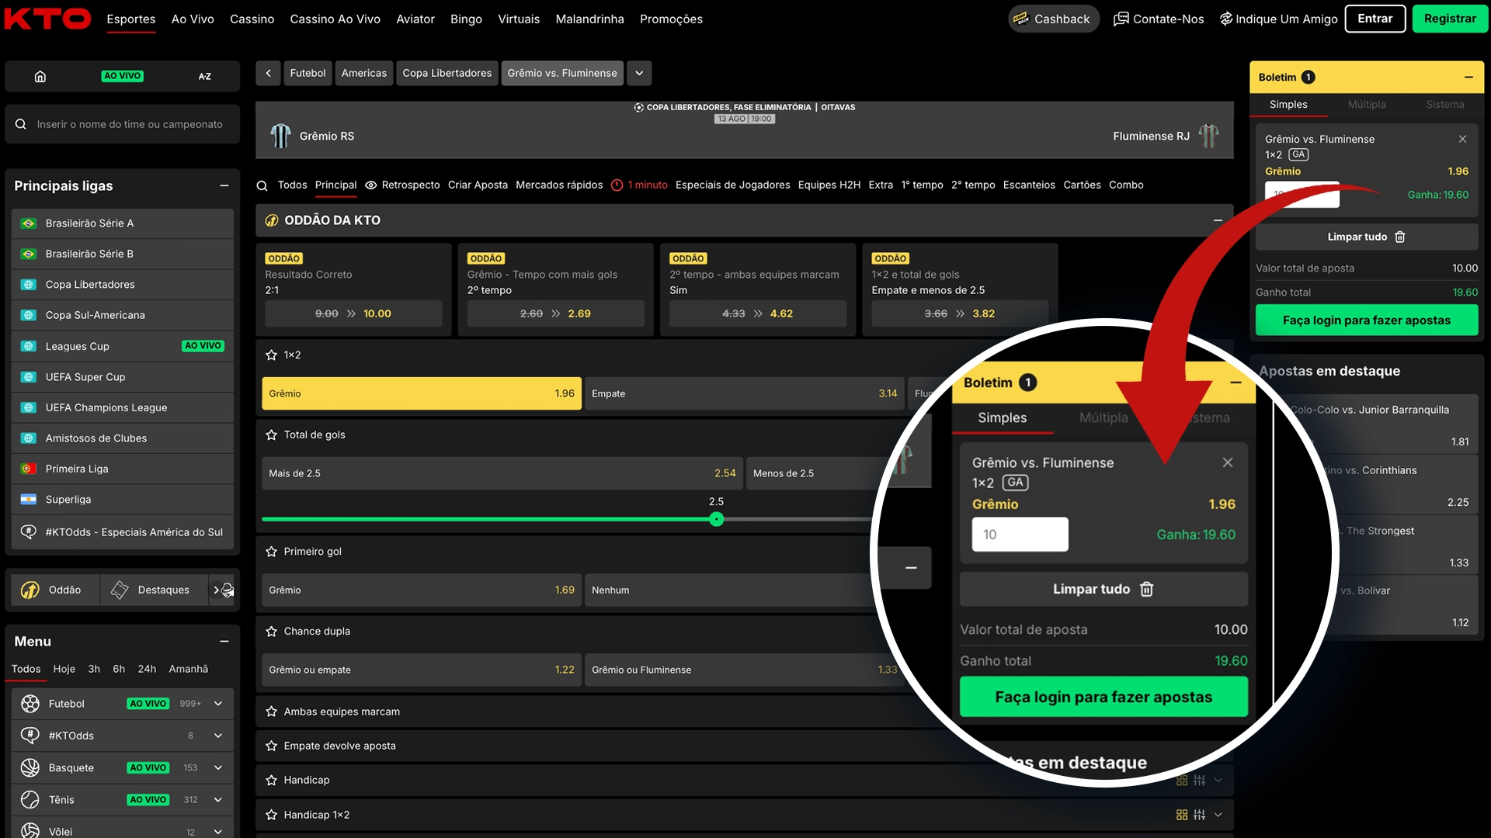
Task: Select the AZ sorting icon
Action: coord(205,76)
